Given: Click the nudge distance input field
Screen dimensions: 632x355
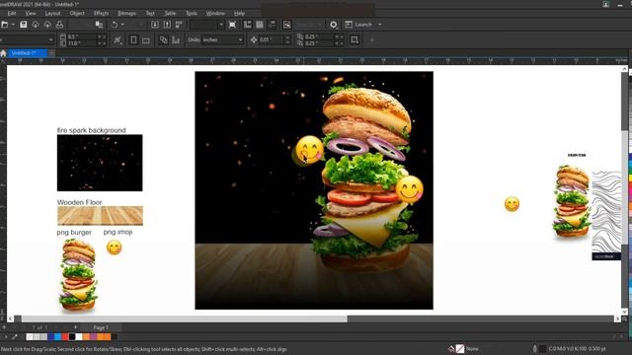Looking at the screenshot, I should [271, 39].
